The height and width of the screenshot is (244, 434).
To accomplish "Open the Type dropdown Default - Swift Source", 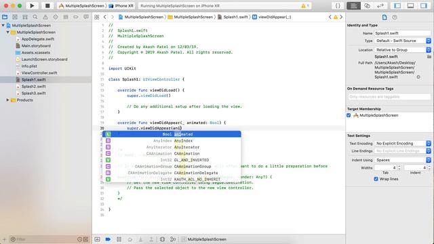I will pyautogui.click(x=402, y=41).
